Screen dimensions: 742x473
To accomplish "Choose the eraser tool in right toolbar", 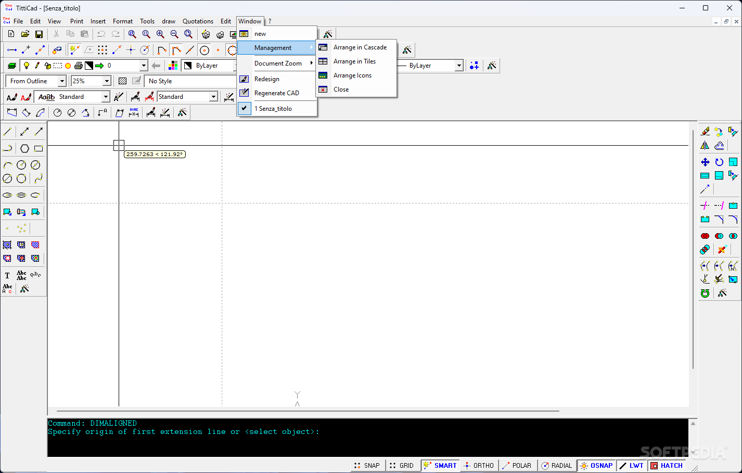I will [705, 131].
